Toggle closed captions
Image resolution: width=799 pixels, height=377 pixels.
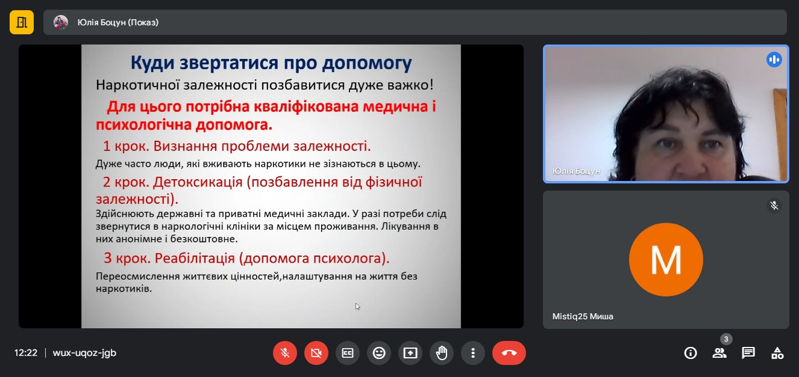(x=348, y=353)
